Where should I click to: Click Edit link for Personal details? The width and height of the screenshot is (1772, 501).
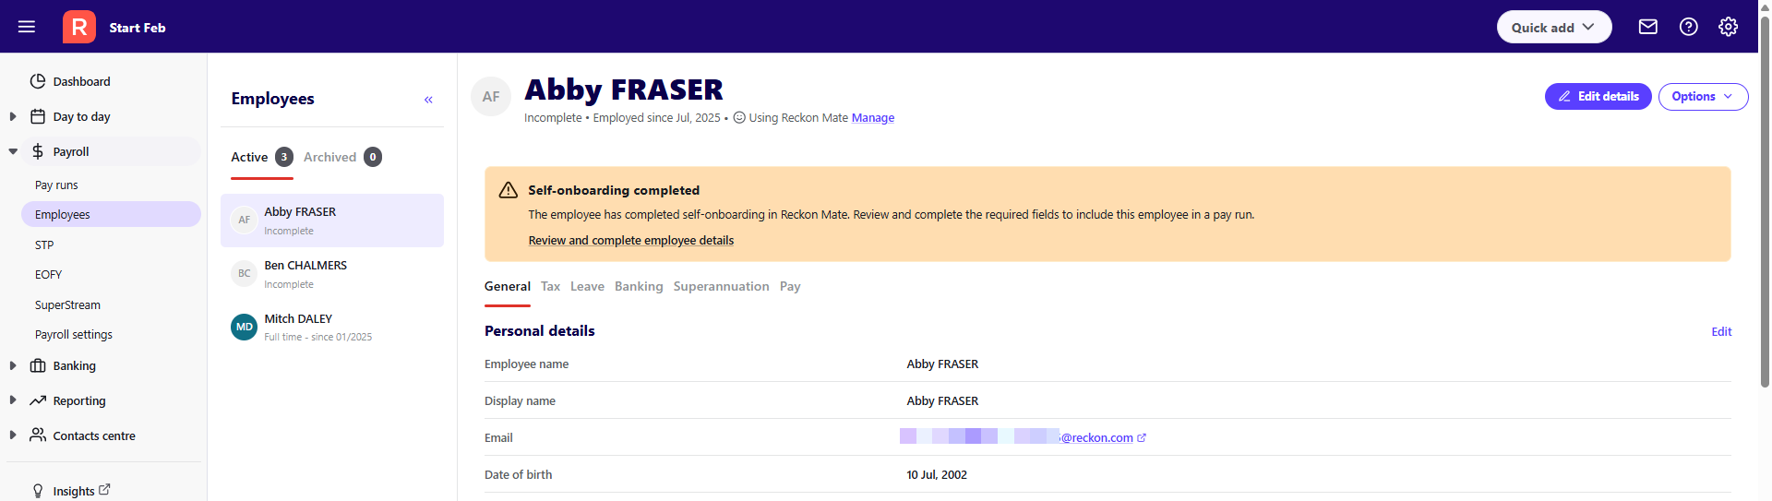point(1721,332)
